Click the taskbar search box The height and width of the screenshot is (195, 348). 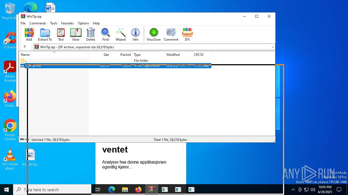[x=52, y=190]
